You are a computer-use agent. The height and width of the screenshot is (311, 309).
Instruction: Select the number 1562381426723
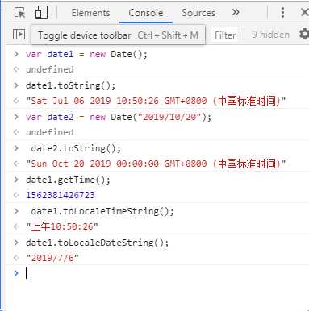pos(61,195)
